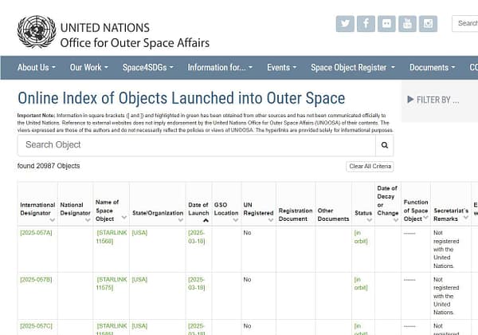Click the Clear All Criteria button
The image size is (478, 335).
point(370,167)
